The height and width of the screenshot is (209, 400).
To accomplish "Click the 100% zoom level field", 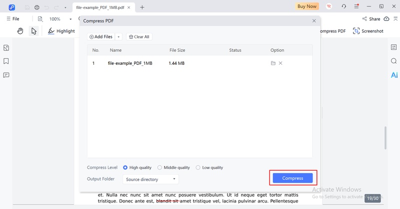I will pyautogui.click(x=55, y=19).
